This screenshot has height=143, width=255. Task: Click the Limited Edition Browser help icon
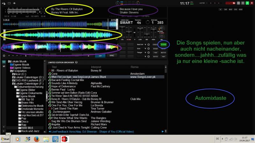(x=76, y=62)
